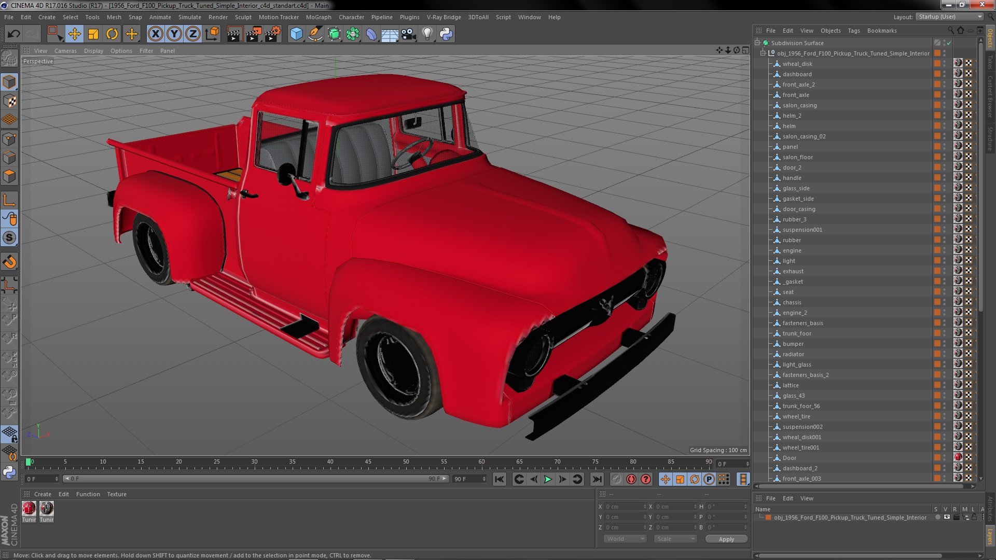Open the Layout Startup dropdown
Image resolution: width=996 pixels, height=560 pixels.
[x=949, y=17]
